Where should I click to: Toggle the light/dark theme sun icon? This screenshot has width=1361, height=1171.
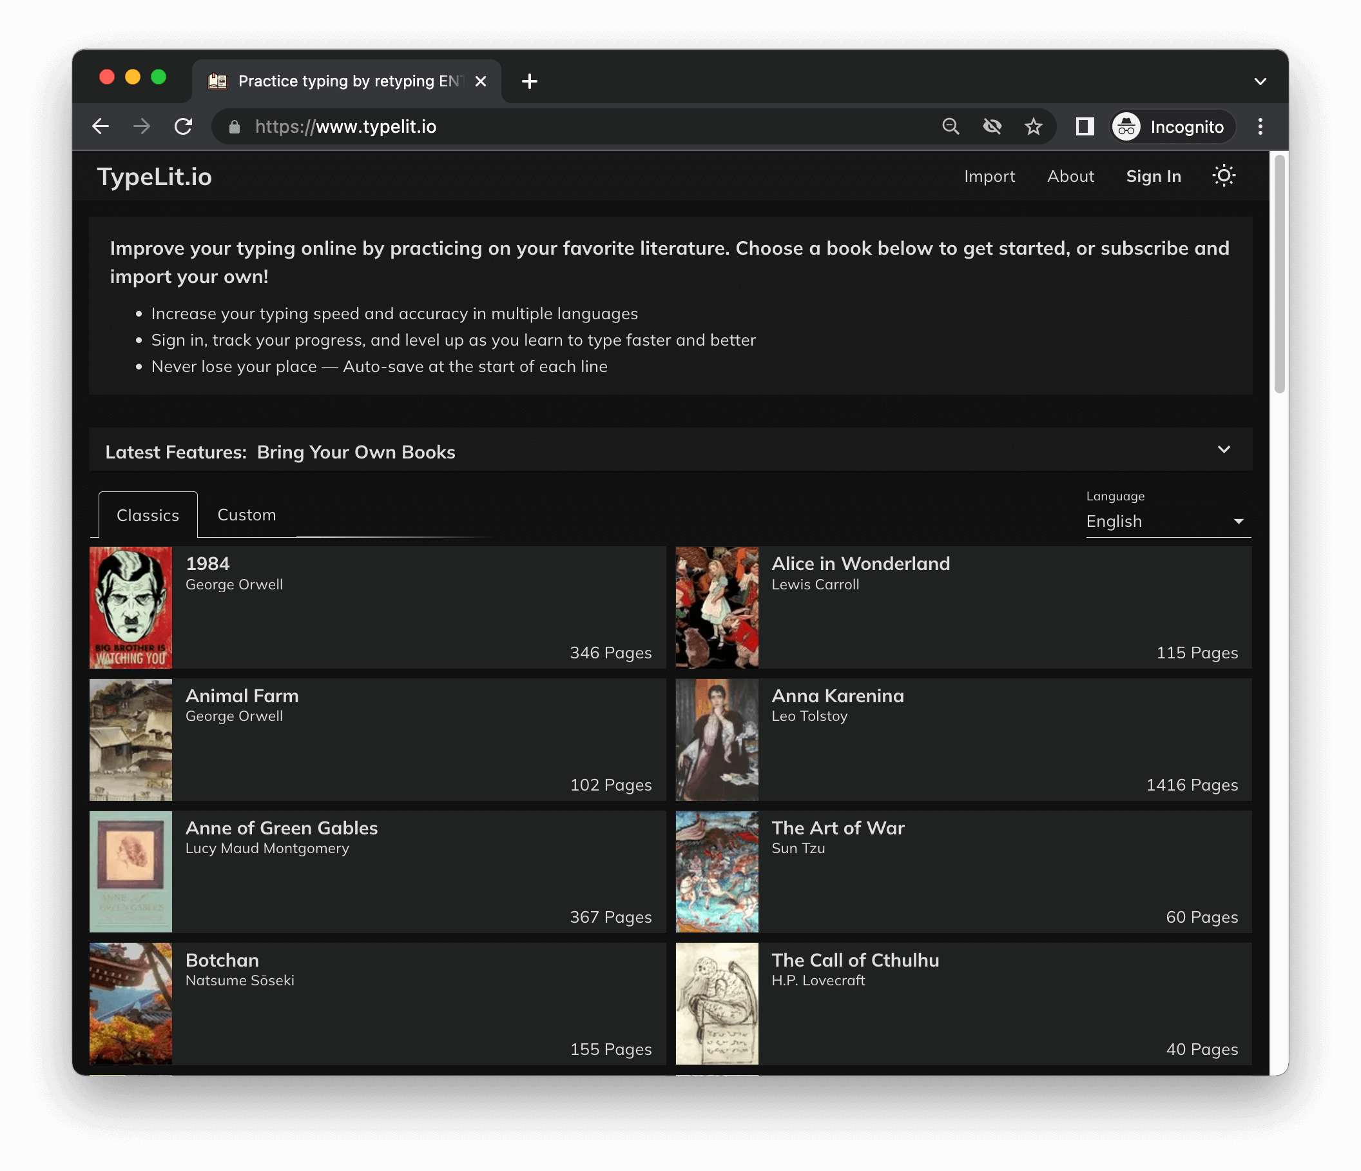[1223, 176]
